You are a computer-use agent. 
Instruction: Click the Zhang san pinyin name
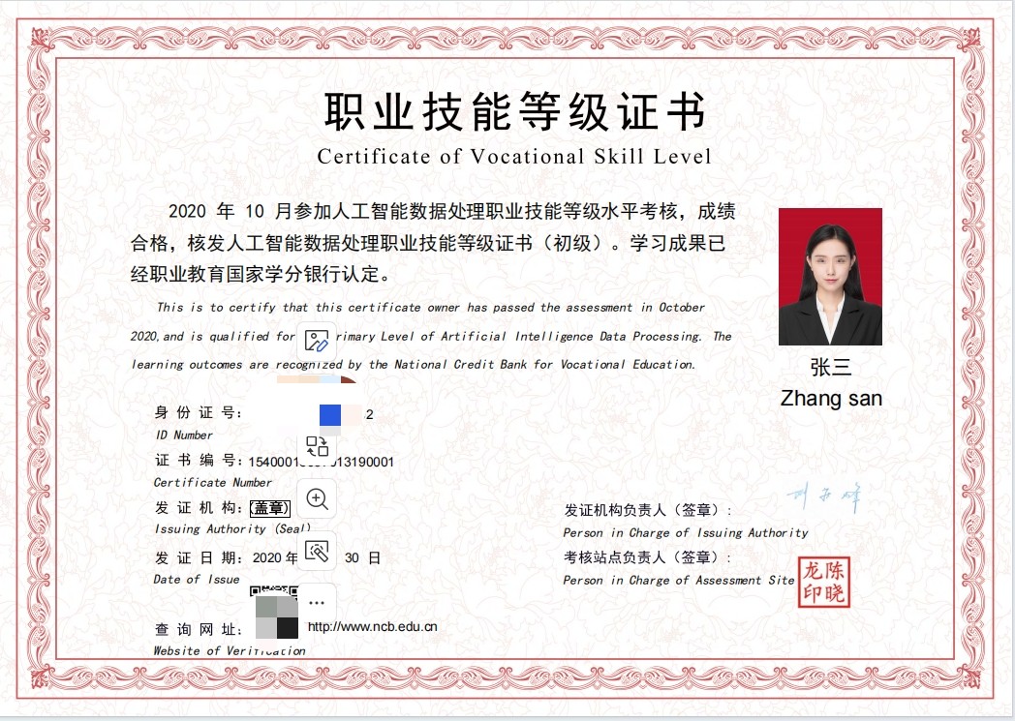click(x=831, y=399)
